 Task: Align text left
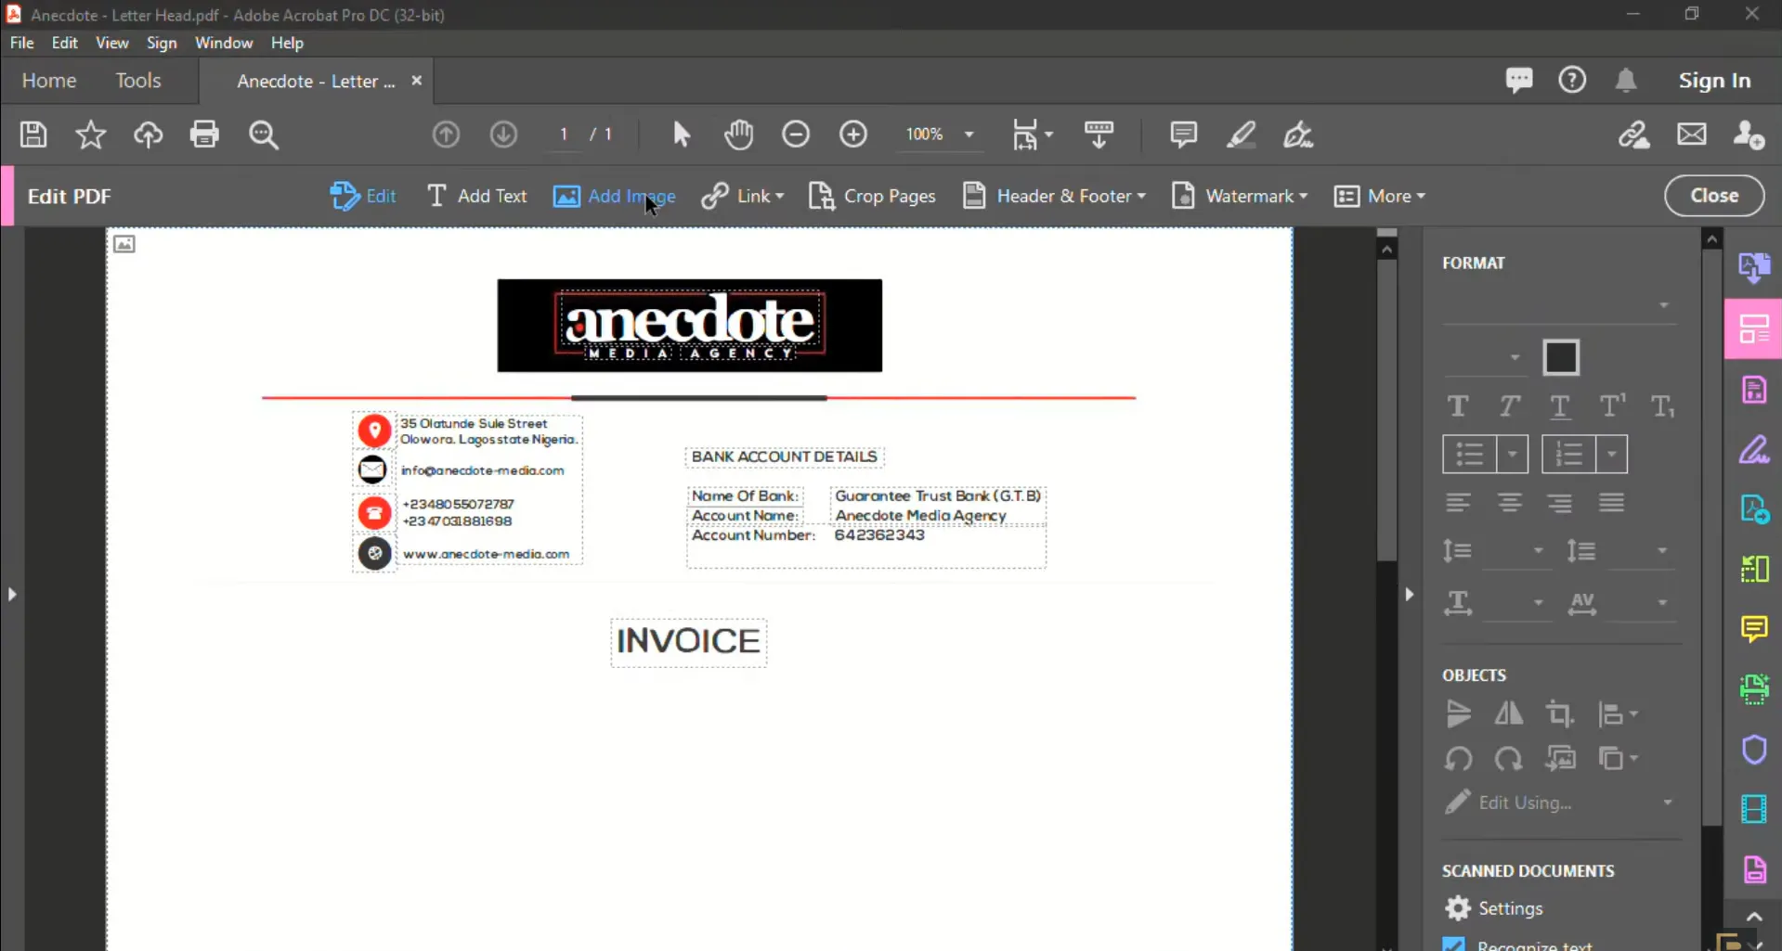(1458, 503)
